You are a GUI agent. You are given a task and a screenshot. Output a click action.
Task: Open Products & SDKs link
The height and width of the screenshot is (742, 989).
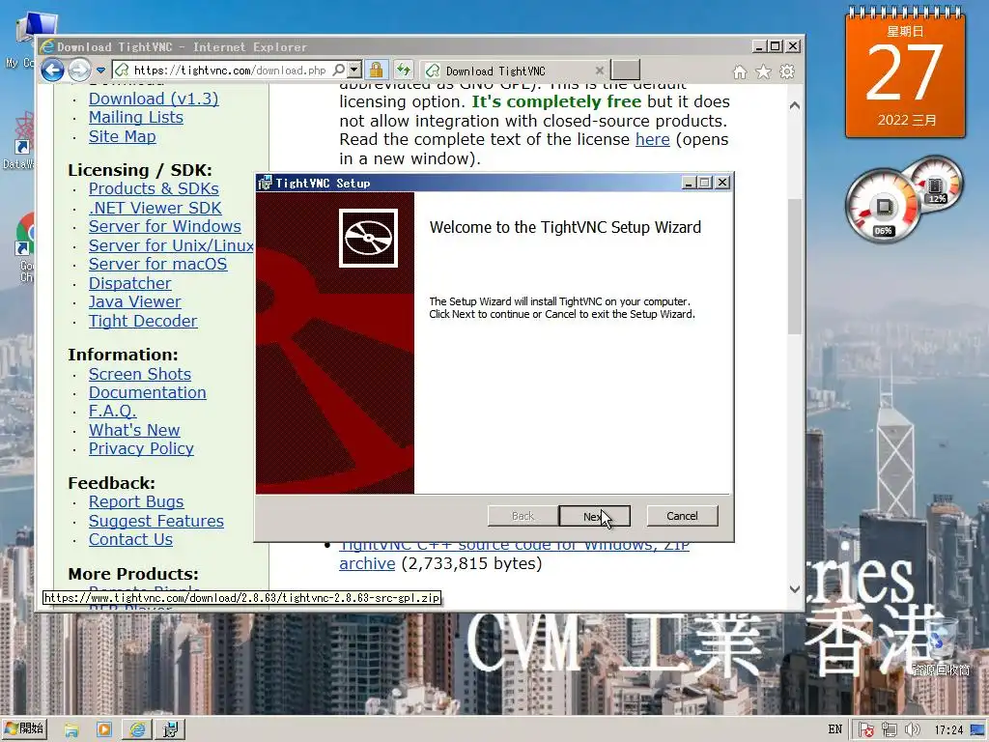154,188
